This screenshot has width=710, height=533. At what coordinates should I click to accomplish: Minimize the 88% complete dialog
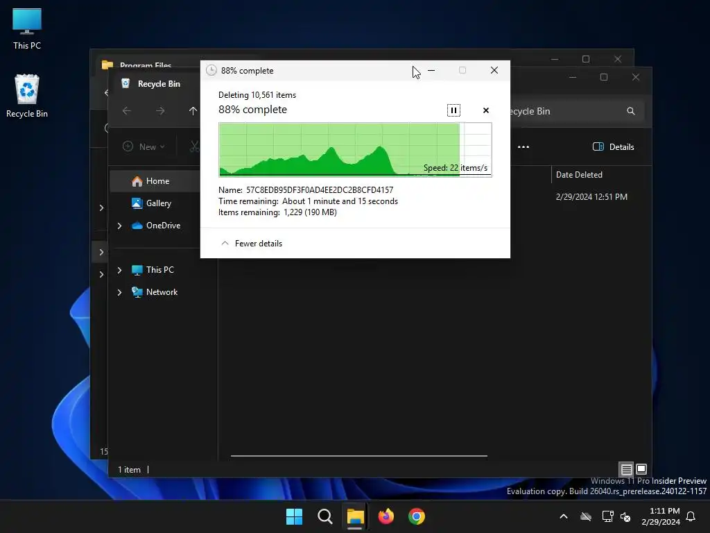[431, 70]
